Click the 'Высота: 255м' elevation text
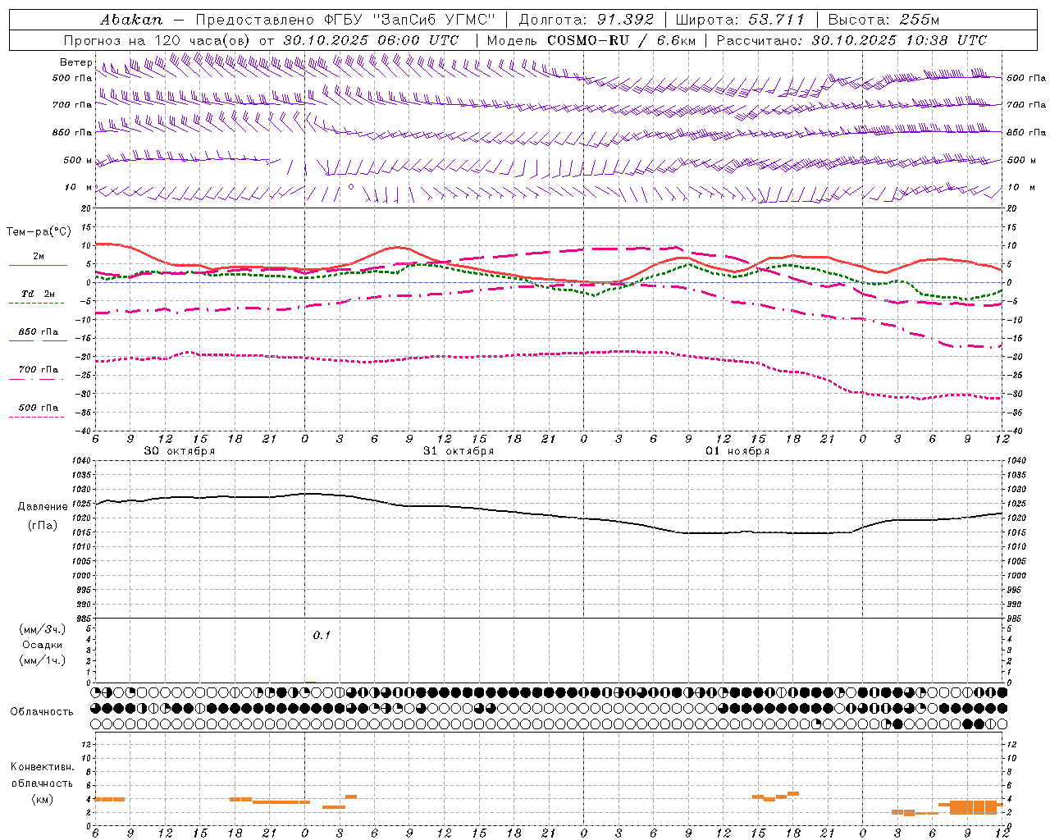Viewport: 1050px width, 840px height. [883, 19]
